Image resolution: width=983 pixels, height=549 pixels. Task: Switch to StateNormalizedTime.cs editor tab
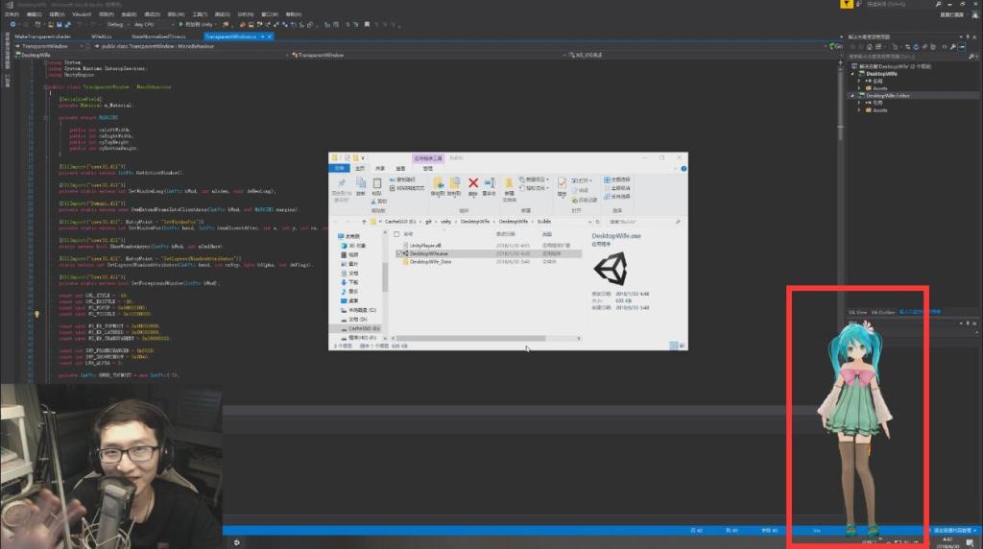[x=158, y=37]
